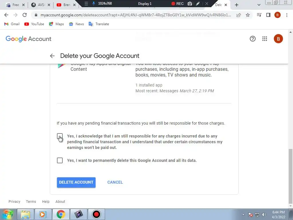Viewport: 293px width, 220px height.
Task: Open the Google apps grid
Action: pos(265,39)
